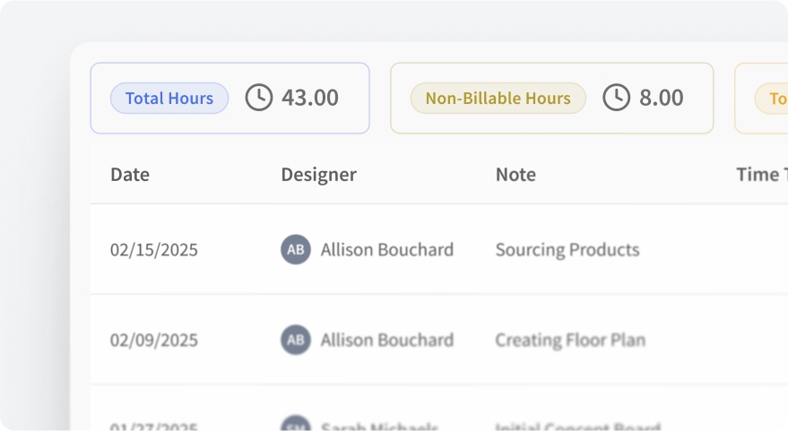Open the 02/09/2025 date entry
Screen dimensions: 788x431
154,340
